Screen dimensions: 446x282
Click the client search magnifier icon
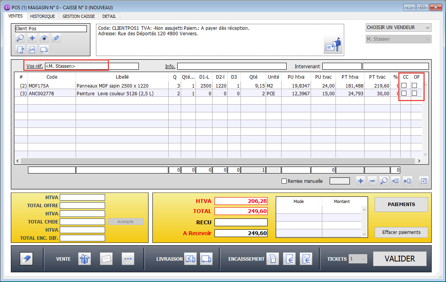pyautogui.click(x=20, y=38)
